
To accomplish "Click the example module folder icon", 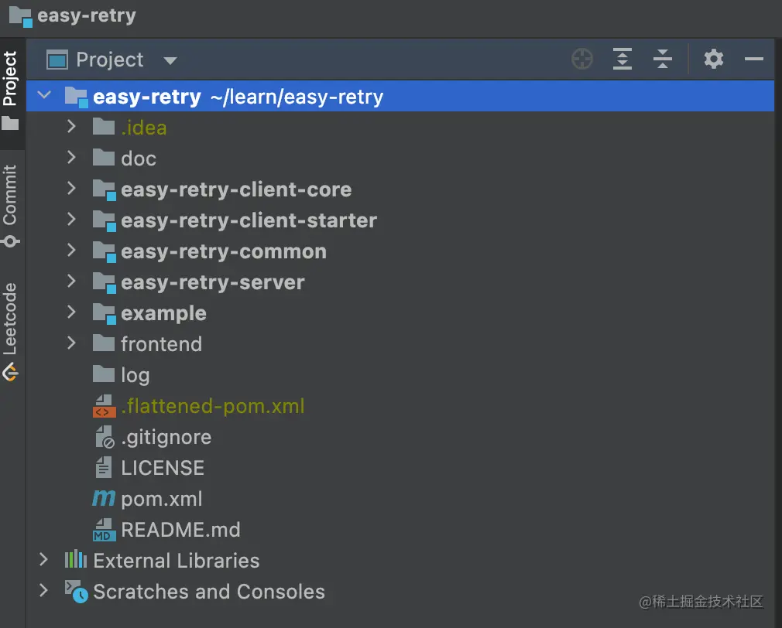I will [105, 313].
